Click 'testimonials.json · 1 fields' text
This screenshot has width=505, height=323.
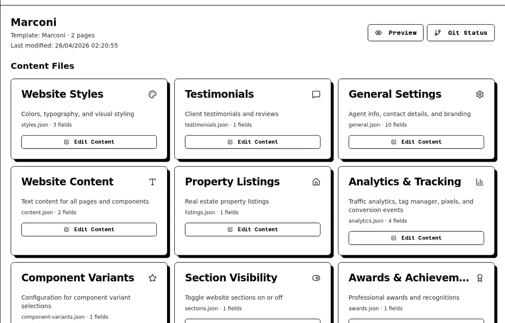click(218, 125)
